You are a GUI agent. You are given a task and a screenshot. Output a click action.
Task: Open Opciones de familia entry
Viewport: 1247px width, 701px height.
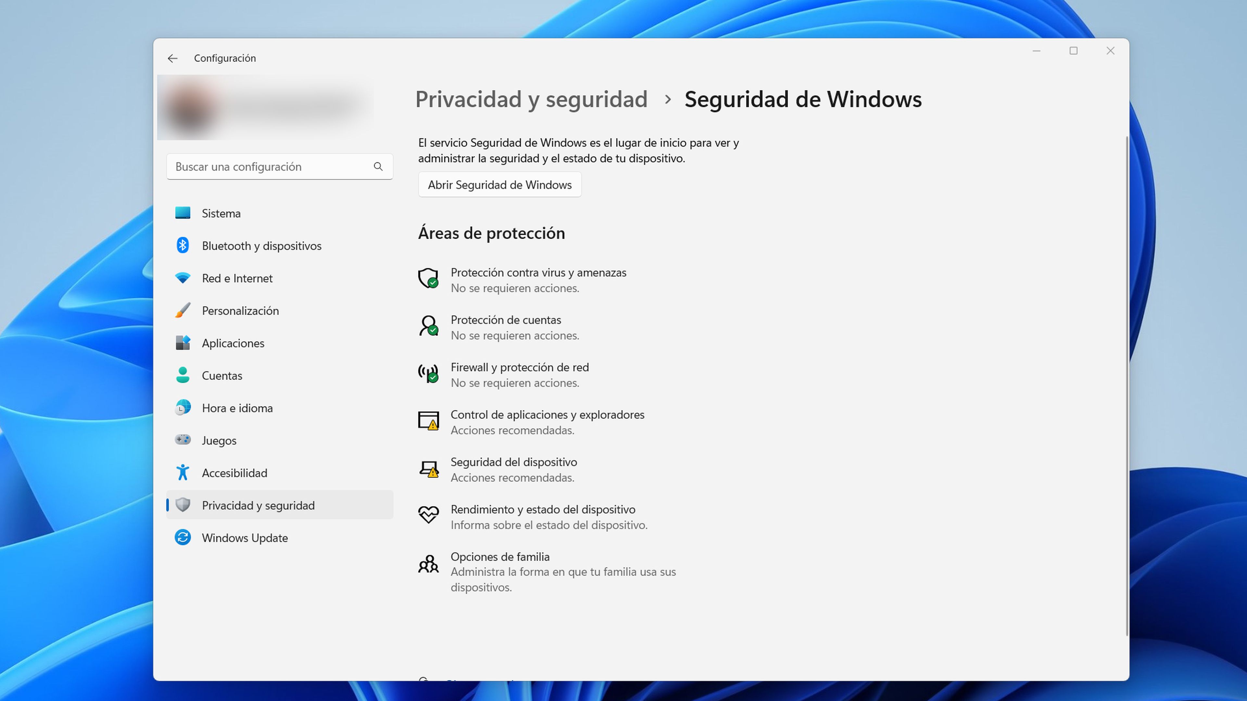pyautogui.click(x=547, y=572)
